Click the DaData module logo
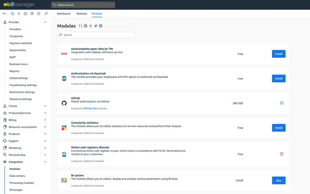 (x=64, y=54)
